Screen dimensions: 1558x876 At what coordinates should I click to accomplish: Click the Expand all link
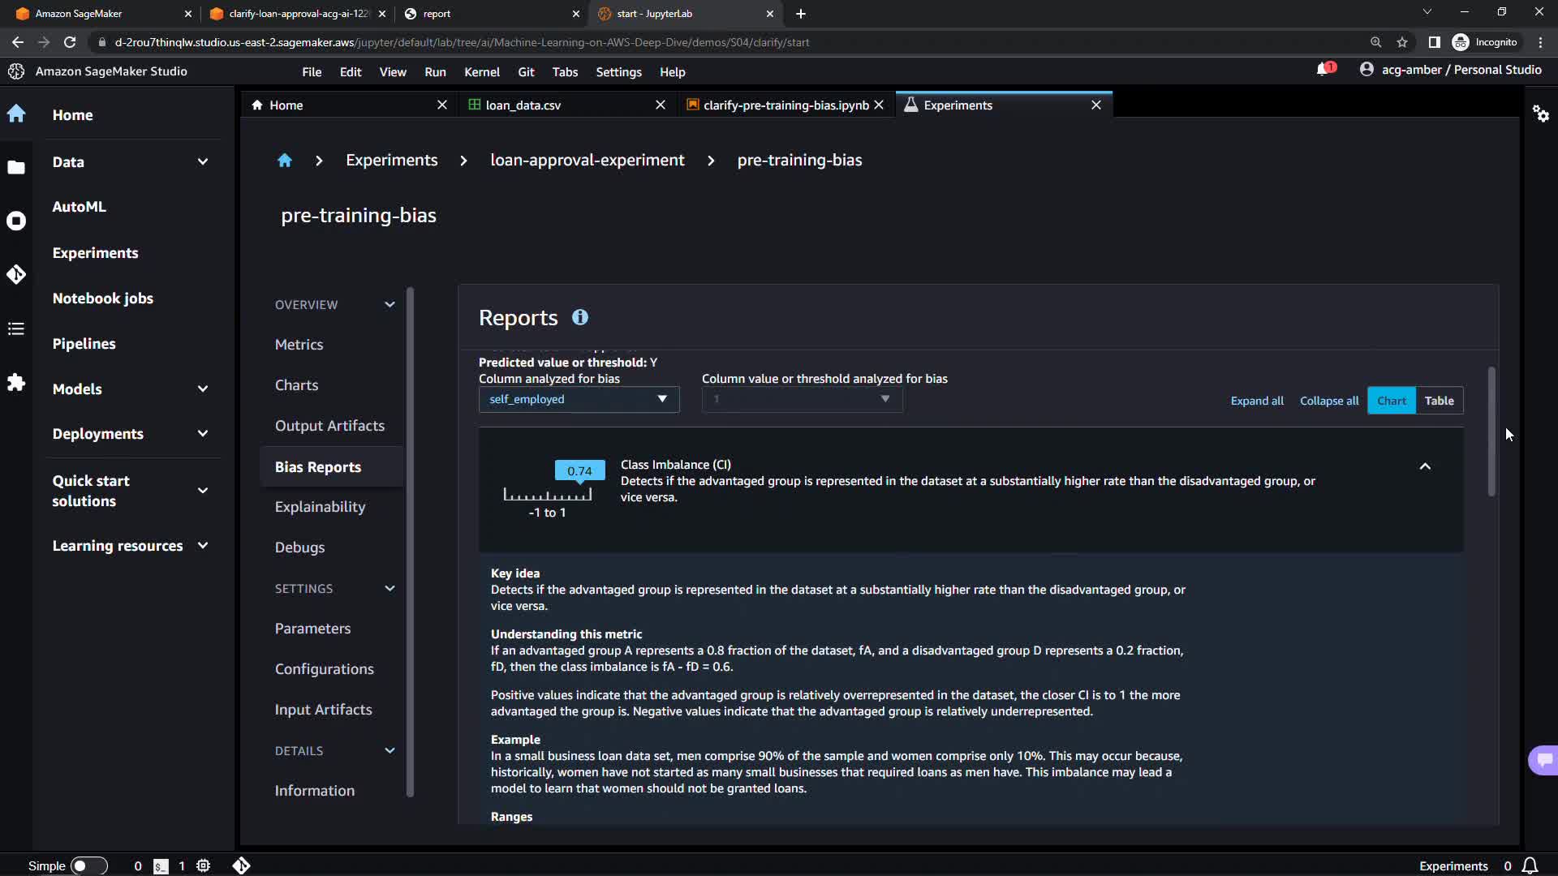pos(1256,401)
